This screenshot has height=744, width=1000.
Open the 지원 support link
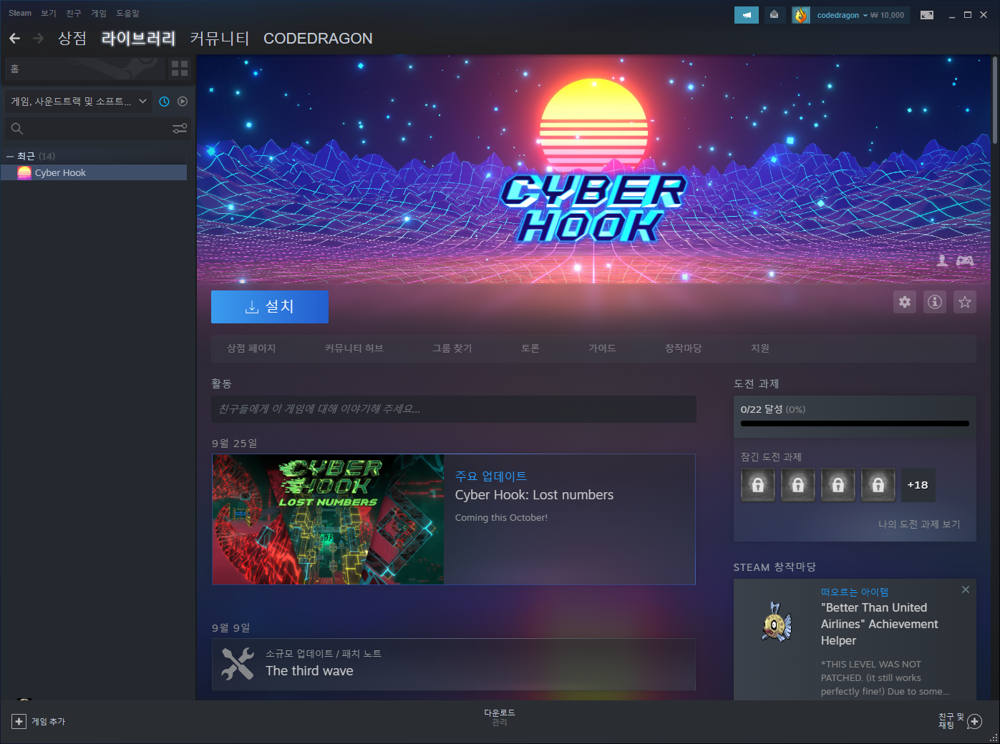click(760, 348)
